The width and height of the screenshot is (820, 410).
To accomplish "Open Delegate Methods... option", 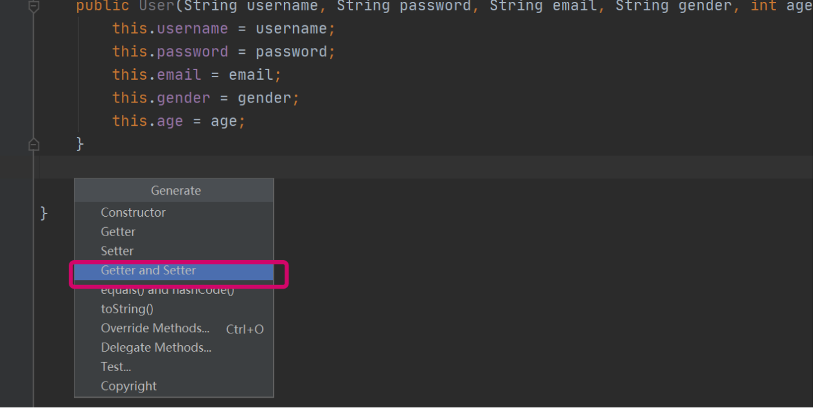I will (x=156, y=348).
